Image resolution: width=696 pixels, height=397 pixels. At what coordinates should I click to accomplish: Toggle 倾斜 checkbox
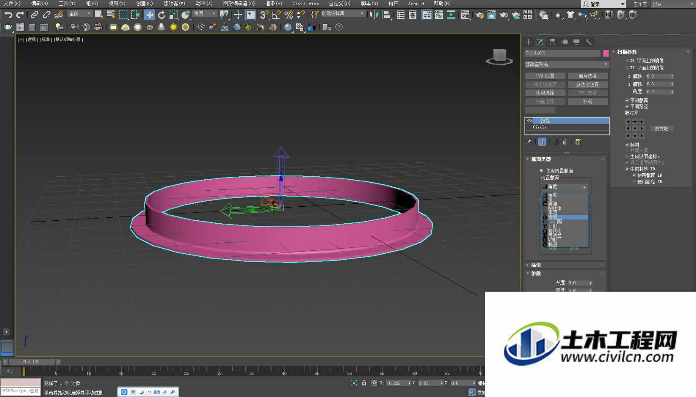pyautogui.click(x=627, y=145)
